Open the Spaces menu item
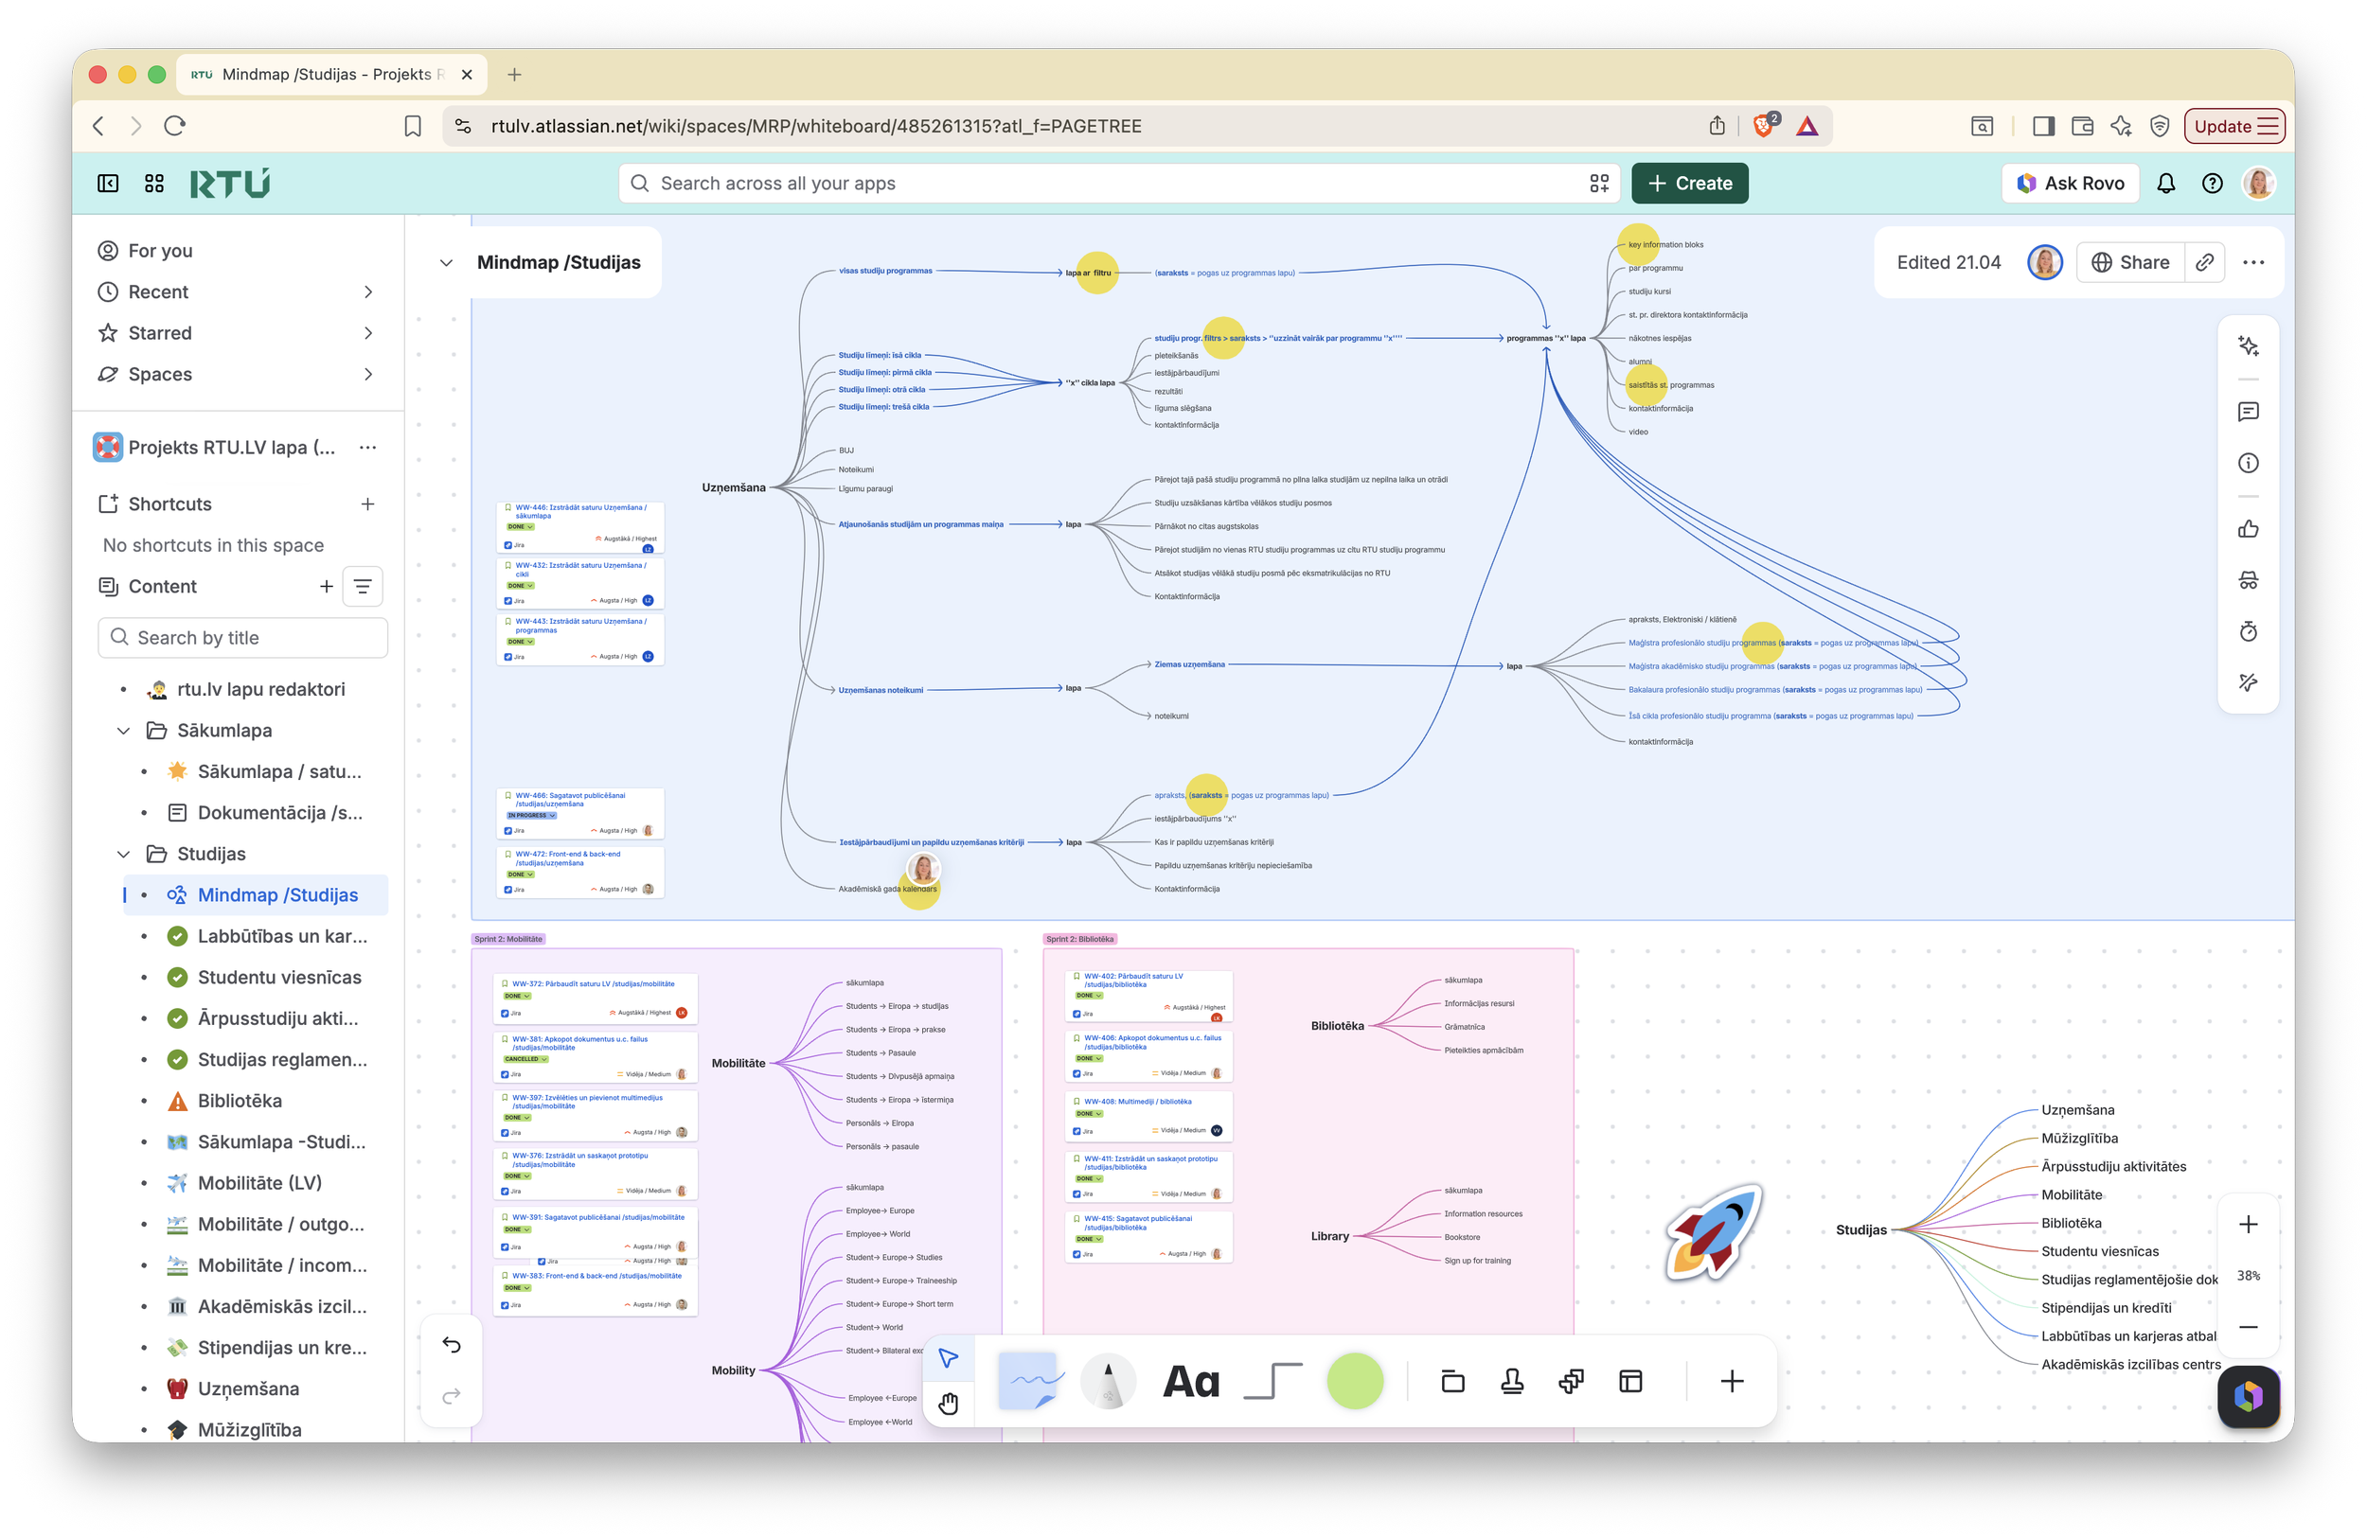This screenshot has height=1538, width=2367. (x=160, y=374)
